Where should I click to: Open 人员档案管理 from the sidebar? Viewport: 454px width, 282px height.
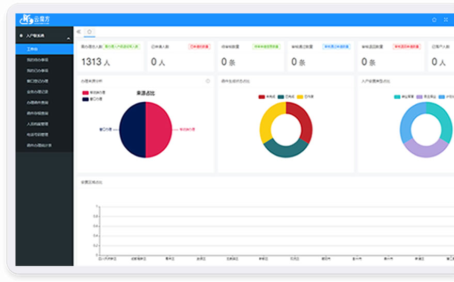37,124
